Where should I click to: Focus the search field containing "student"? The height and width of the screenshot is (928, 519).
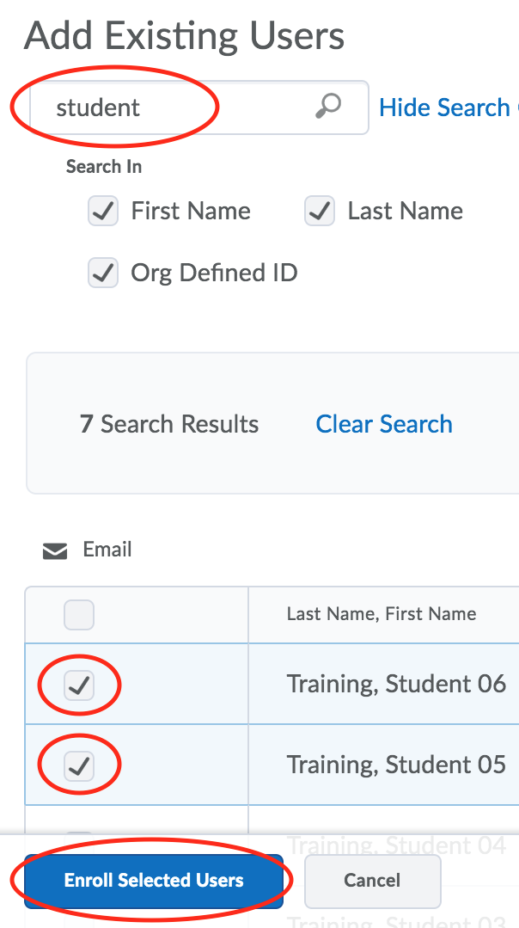[172, 108]
